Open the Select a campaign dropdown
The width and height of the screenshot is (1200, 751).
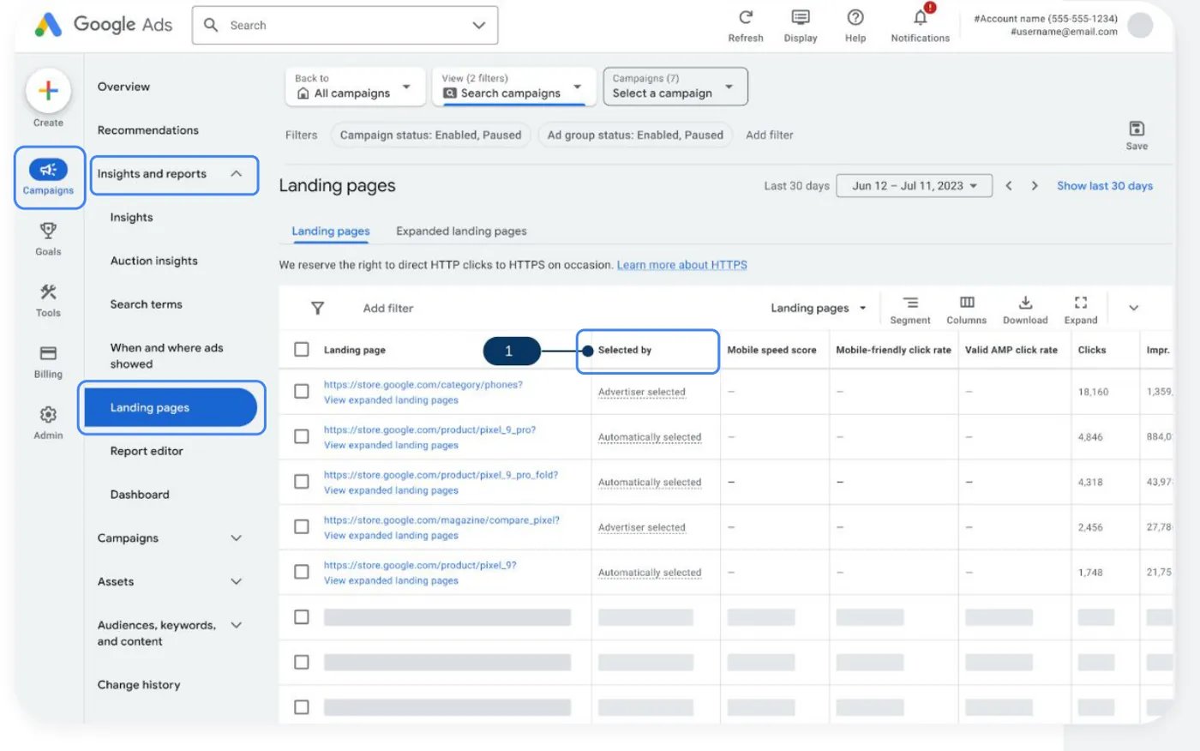tap(675, 87)
